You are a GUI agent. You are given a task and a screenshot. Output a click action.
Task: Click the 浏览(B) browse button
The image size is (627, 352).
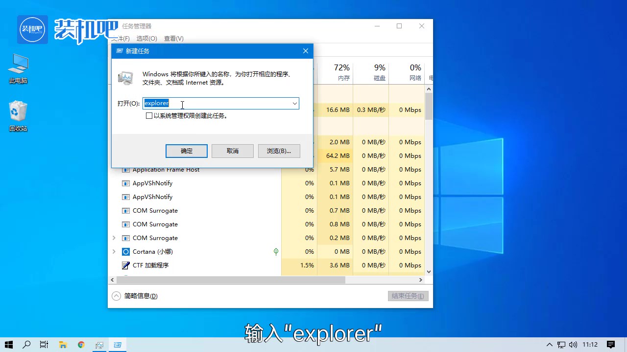point(279,151)
